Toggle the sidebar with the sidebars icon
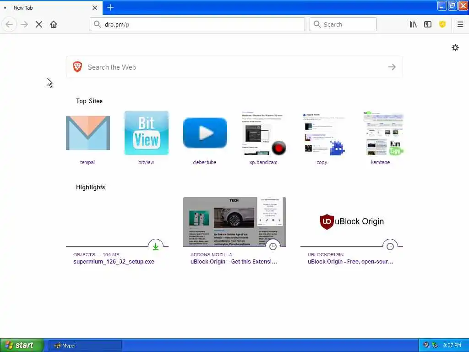The image size is (469, 352). (x=428, y=24)
